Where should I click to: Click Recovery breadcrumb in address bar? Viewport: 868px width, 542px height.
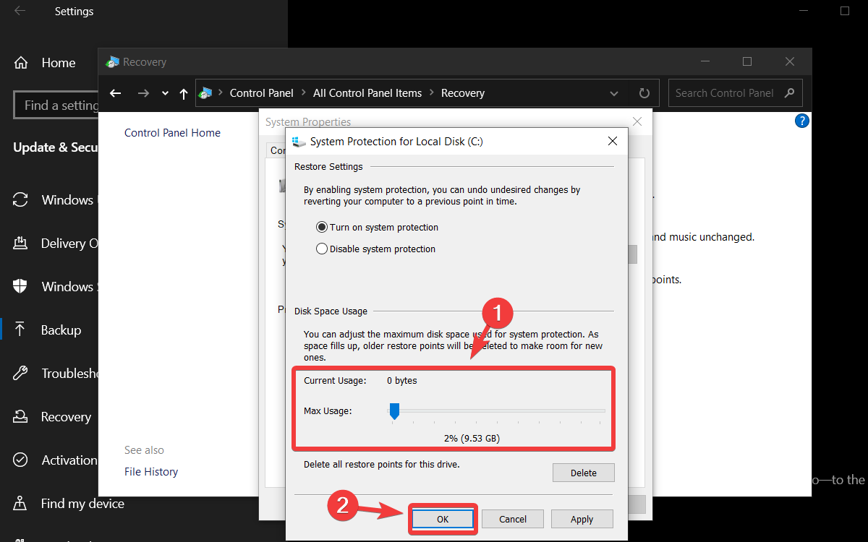[x=463, y=93]
